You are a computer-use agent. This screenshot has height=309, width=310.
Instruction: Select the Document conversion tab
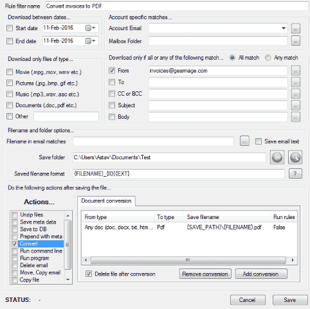tap(106, 201)
